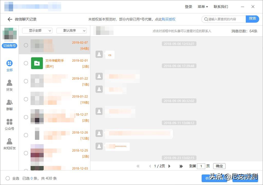
Task: Click the sender avatar beside the 'cs' message
Action: point(99,54)
